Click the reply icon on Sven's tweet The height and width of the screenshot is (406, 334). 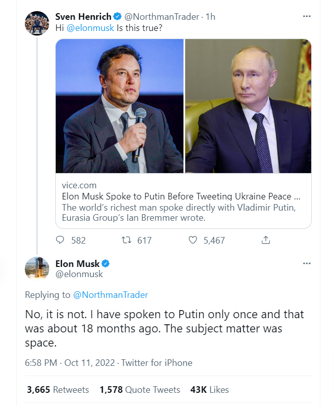coord(60,240)
